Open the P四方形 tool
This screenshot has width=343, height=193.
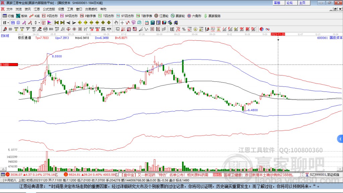tap(50, 16)
